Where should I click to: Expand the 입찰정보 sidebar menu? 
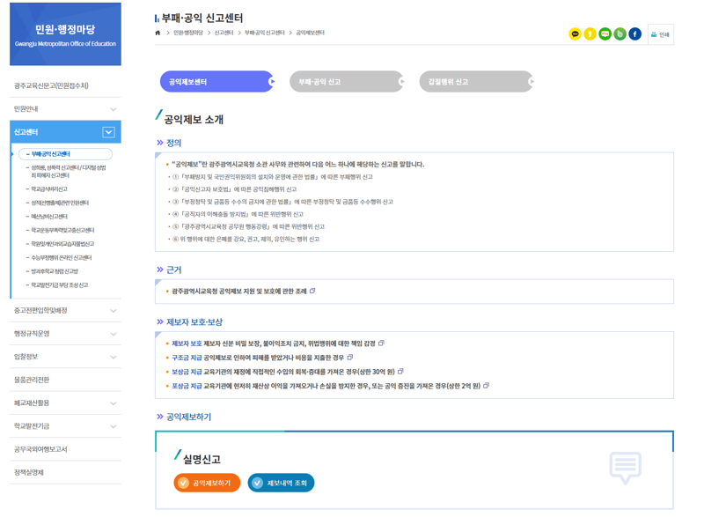114,358
